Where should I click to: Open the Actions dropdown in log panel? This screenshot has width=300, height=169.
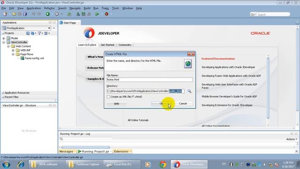[292, 139]
